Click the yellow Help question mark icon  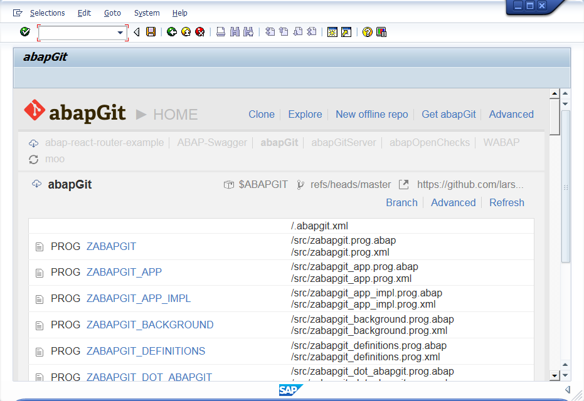[x=367, y=33]
